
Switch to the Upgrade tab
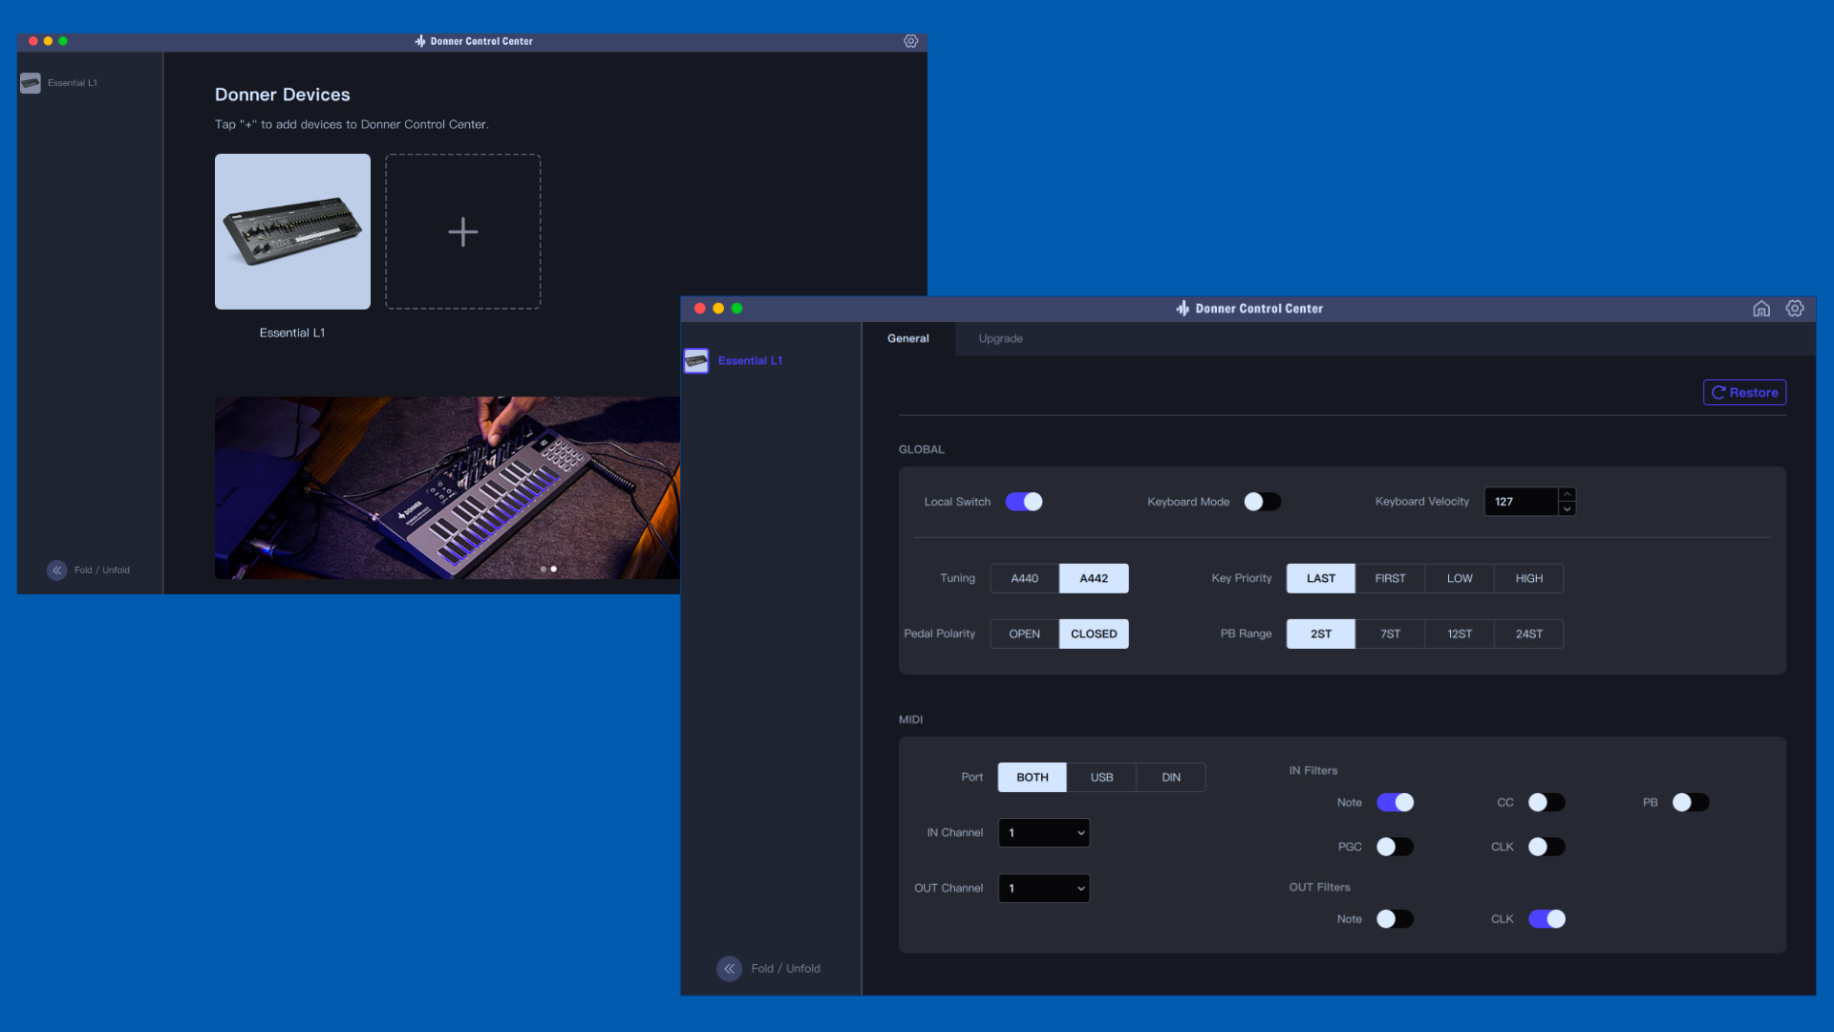point(1000,338)
